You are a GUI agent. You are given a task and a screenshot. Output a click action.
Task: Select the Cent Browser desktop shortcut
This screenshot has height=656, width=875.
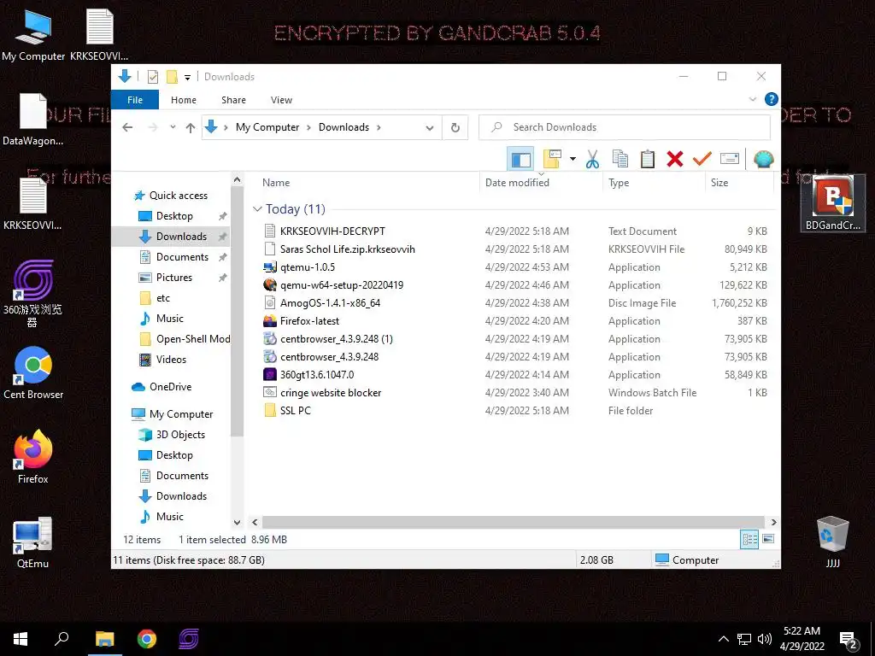[x=33, y=372]
